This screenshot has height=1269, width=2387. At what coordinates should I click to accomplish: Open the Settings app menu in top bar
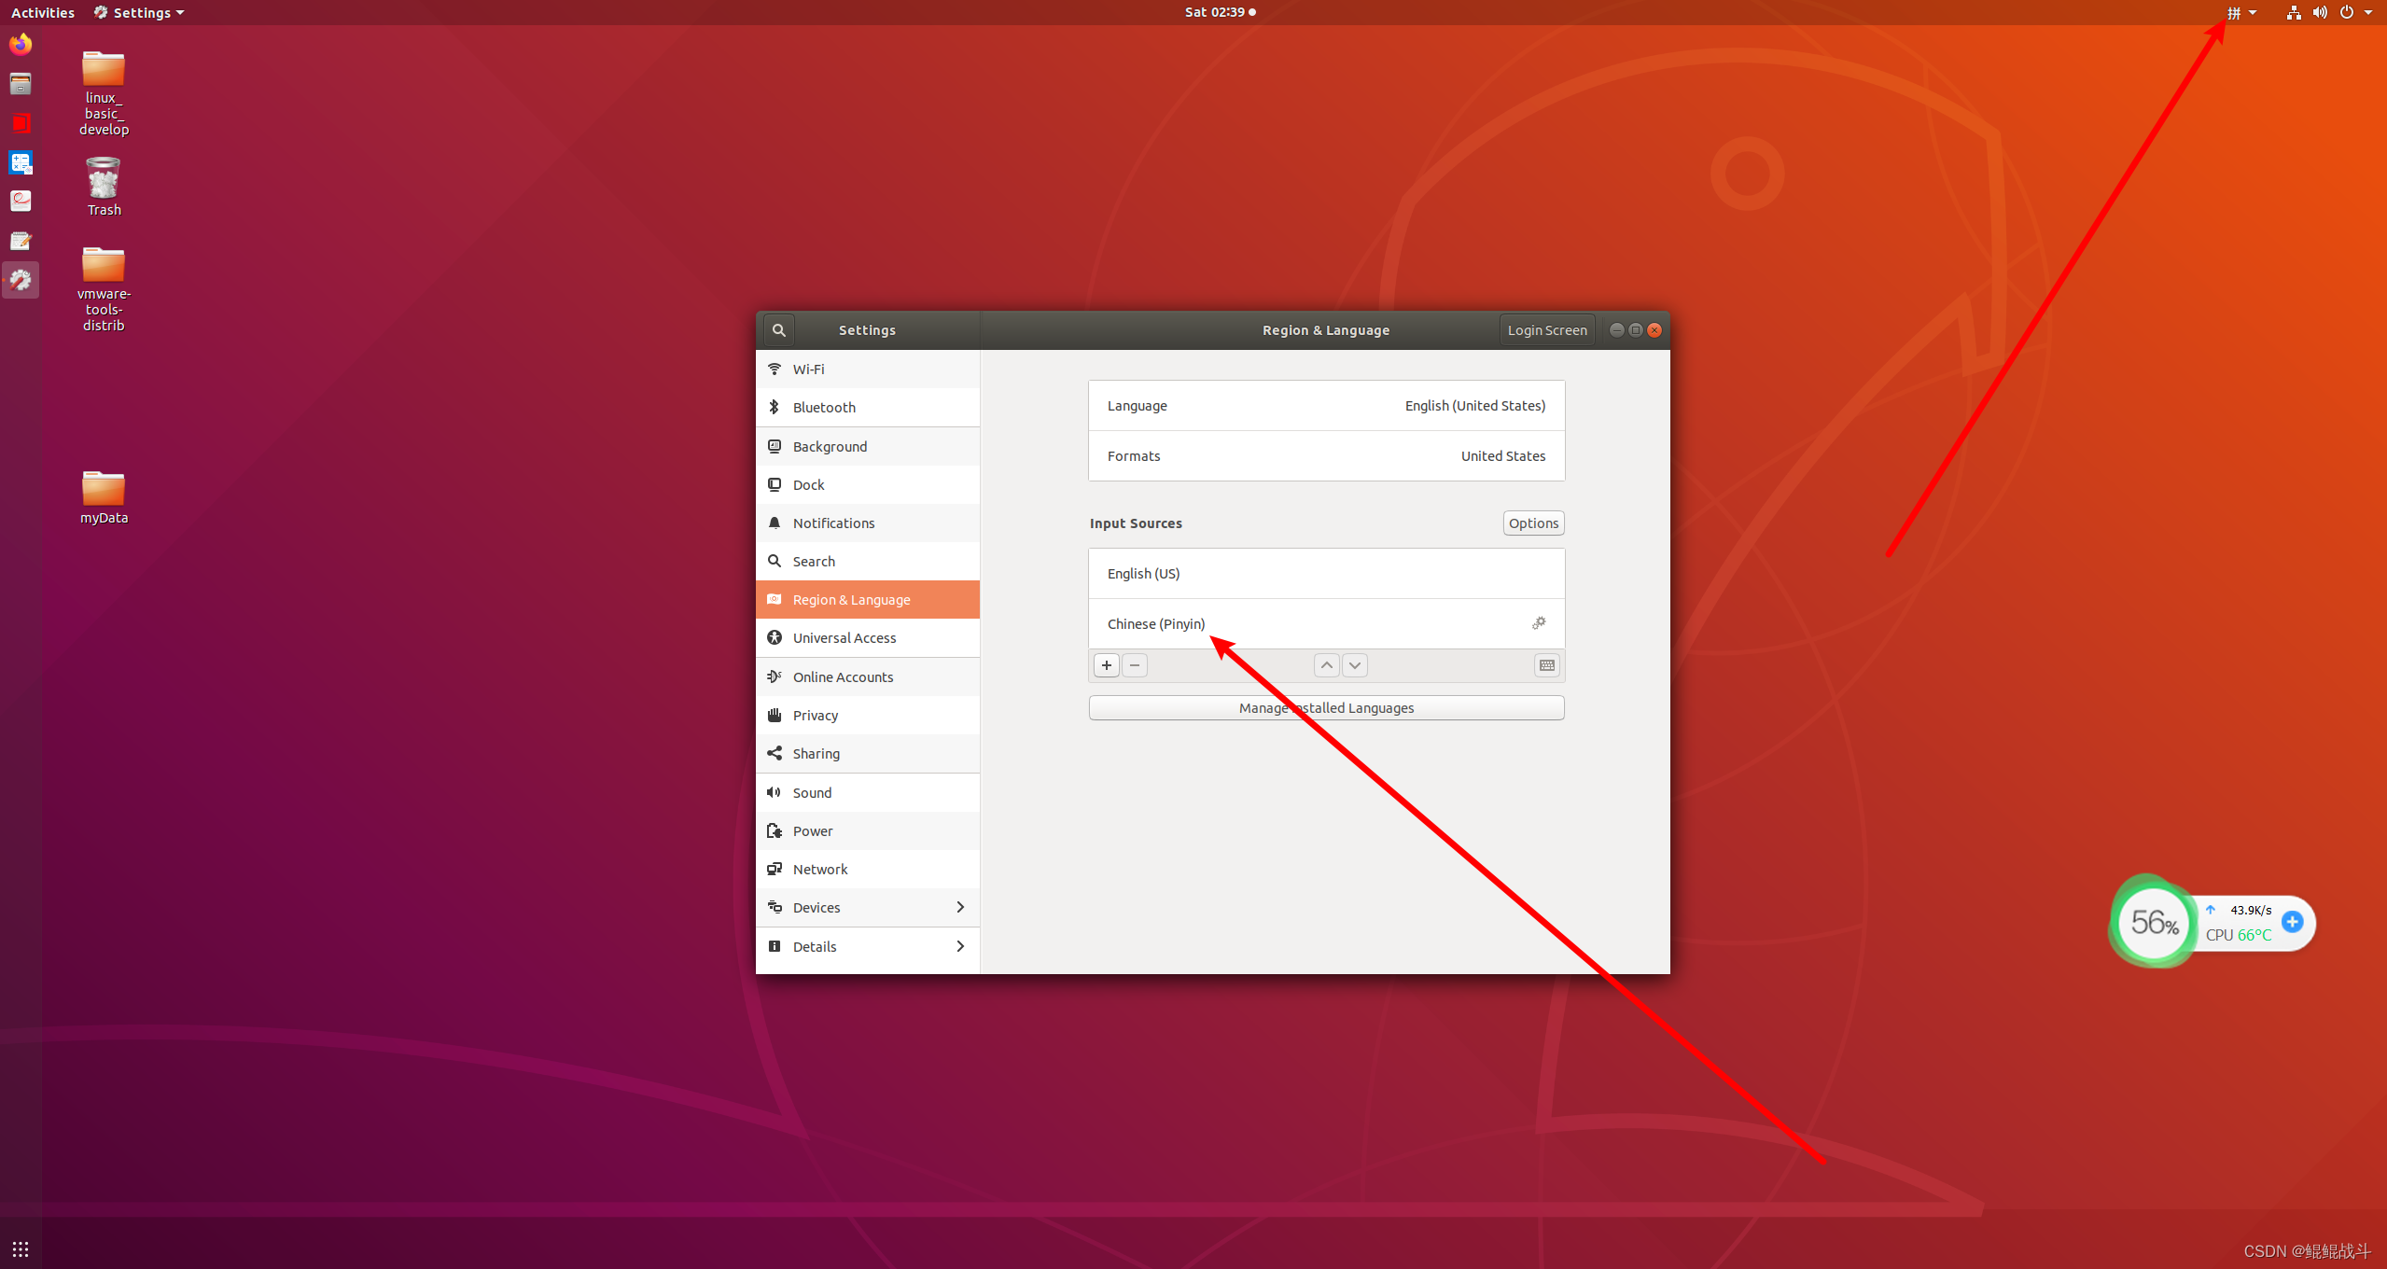coord(140,13)
